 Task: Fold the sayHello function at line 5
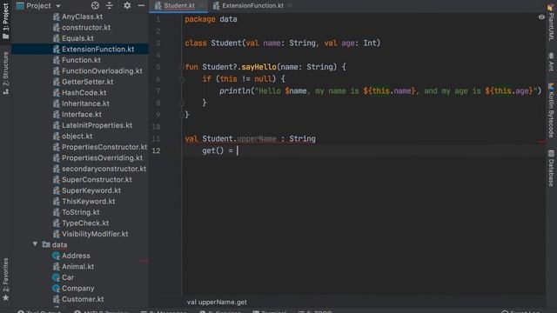[181, 67]
